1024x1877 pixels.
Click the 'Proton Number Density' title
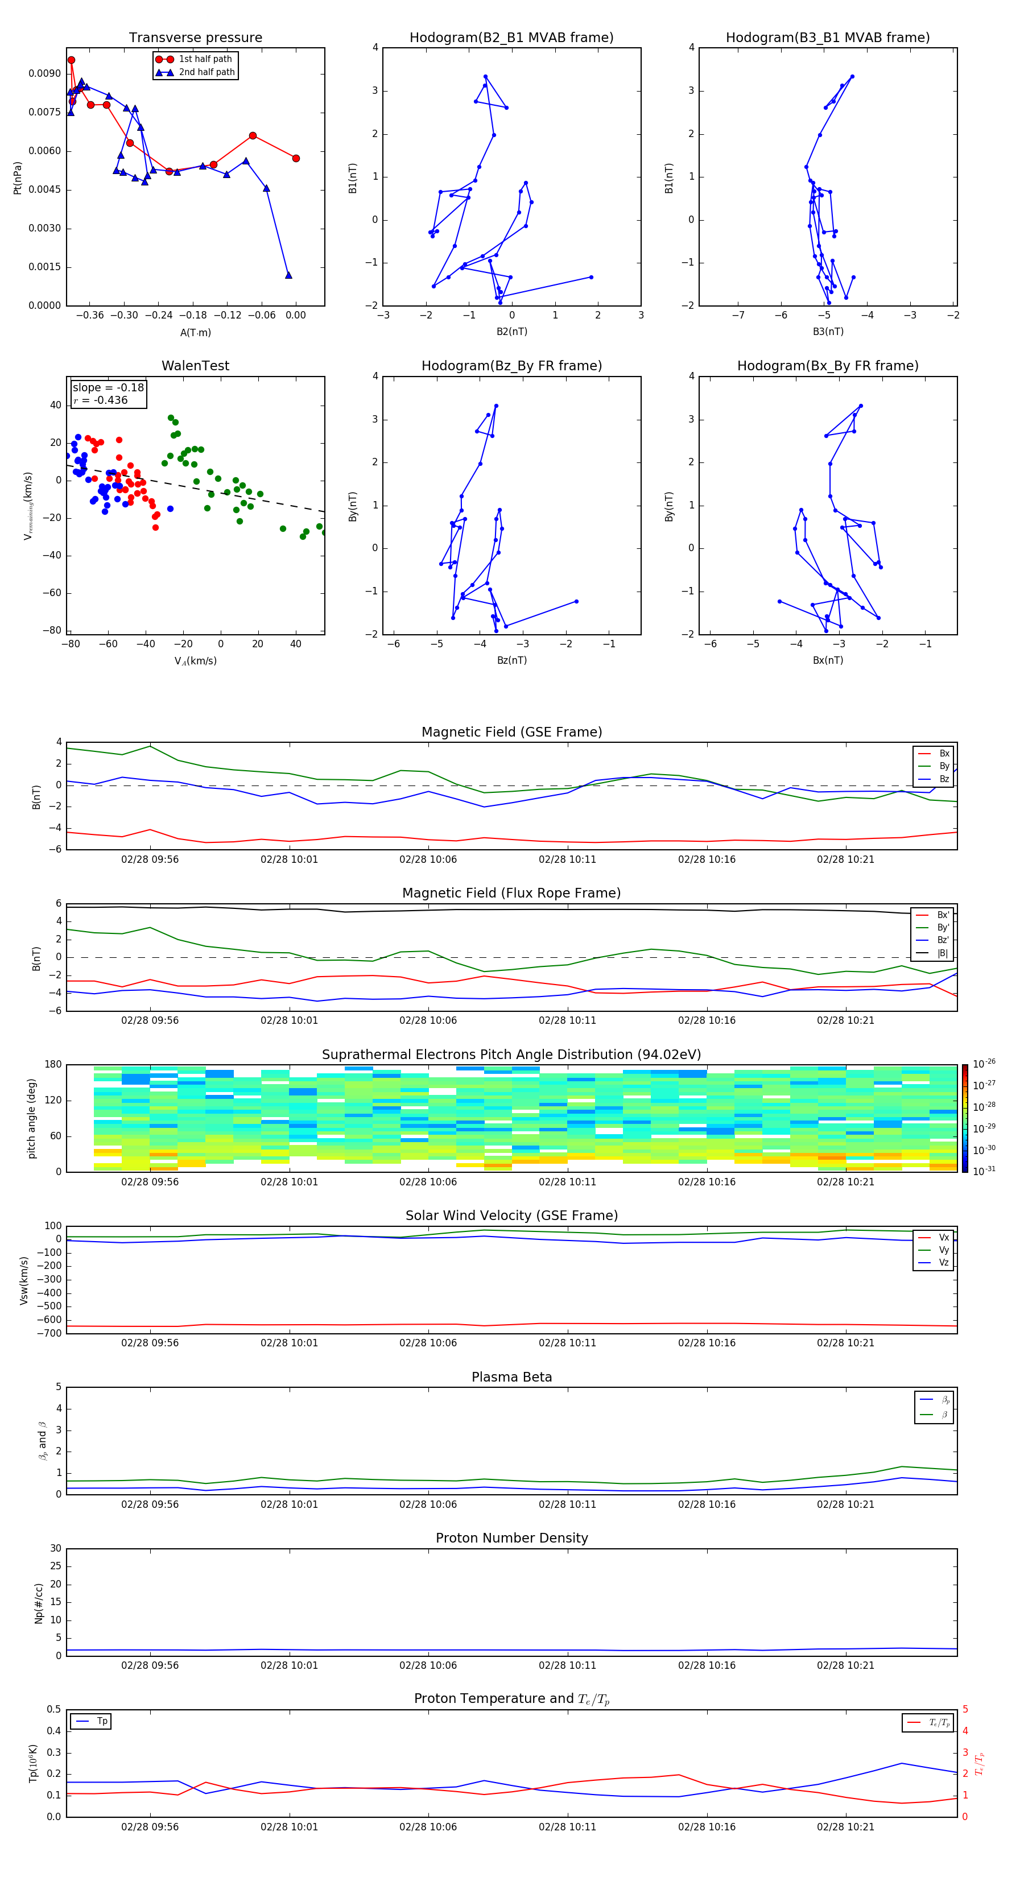511,1538
